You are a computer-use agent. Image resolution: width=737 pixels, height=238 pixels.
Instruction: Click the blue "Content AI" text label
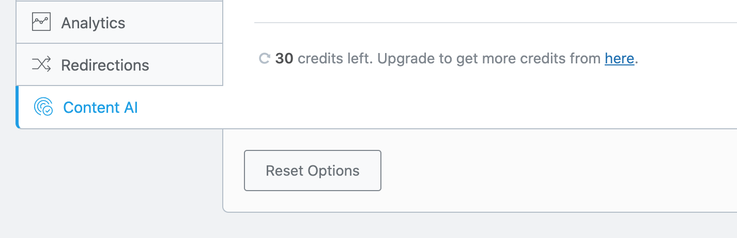100,107
